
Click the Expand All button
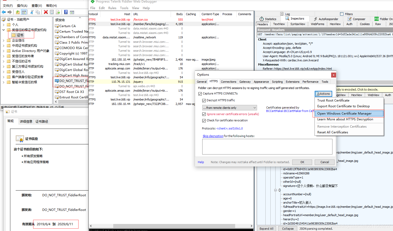(x=266, y=228)
